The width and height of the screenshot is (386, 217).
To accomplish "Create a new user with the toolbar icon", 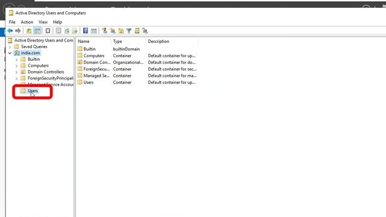I will click(x=104, y=31).
